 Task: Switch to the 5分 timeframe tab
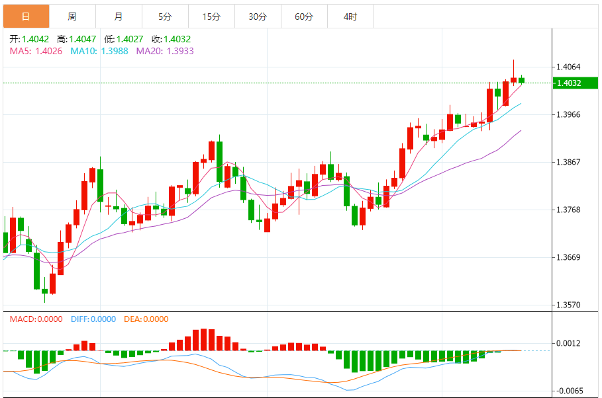pos(165,17)
